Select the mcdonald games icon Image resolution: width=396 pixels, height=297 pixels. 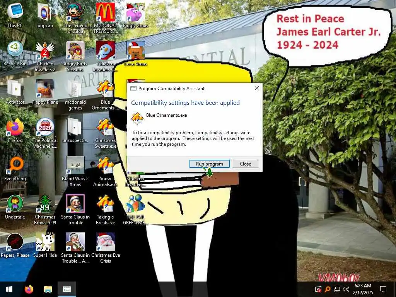click(x=75, y=95)
